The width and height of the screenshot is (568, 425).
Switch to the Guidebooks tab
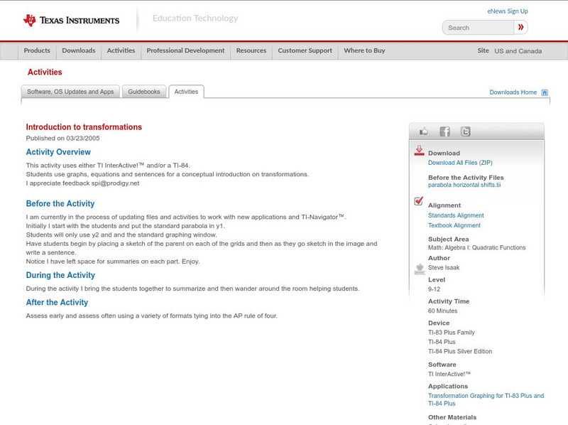click(x=143, y=91)
